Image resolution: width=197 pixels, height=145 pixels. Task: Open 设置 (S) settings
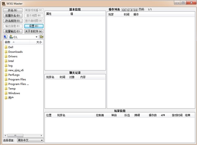point(34,26)
